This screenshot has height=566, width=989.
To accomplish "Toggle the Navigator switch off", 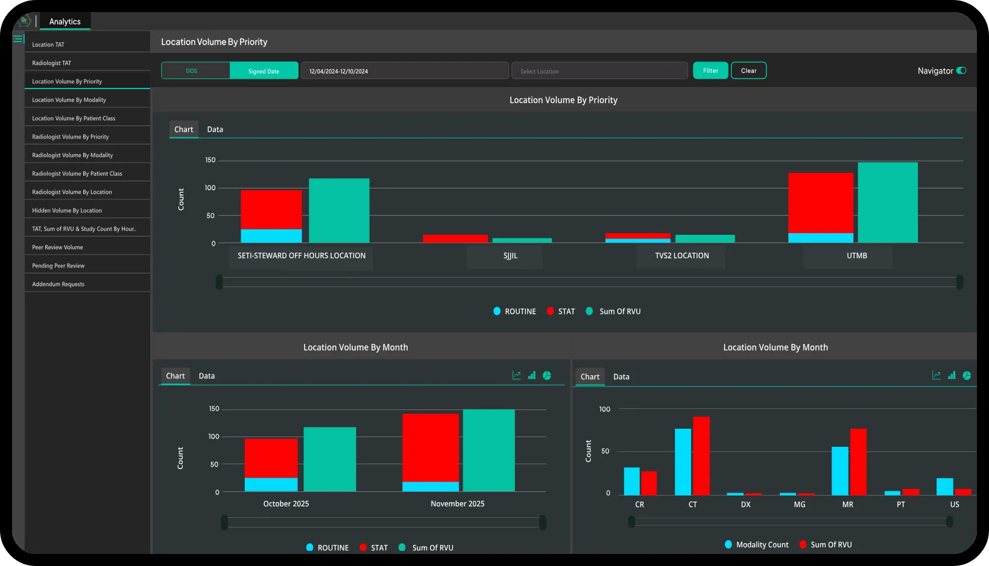I will coord(961,70).
